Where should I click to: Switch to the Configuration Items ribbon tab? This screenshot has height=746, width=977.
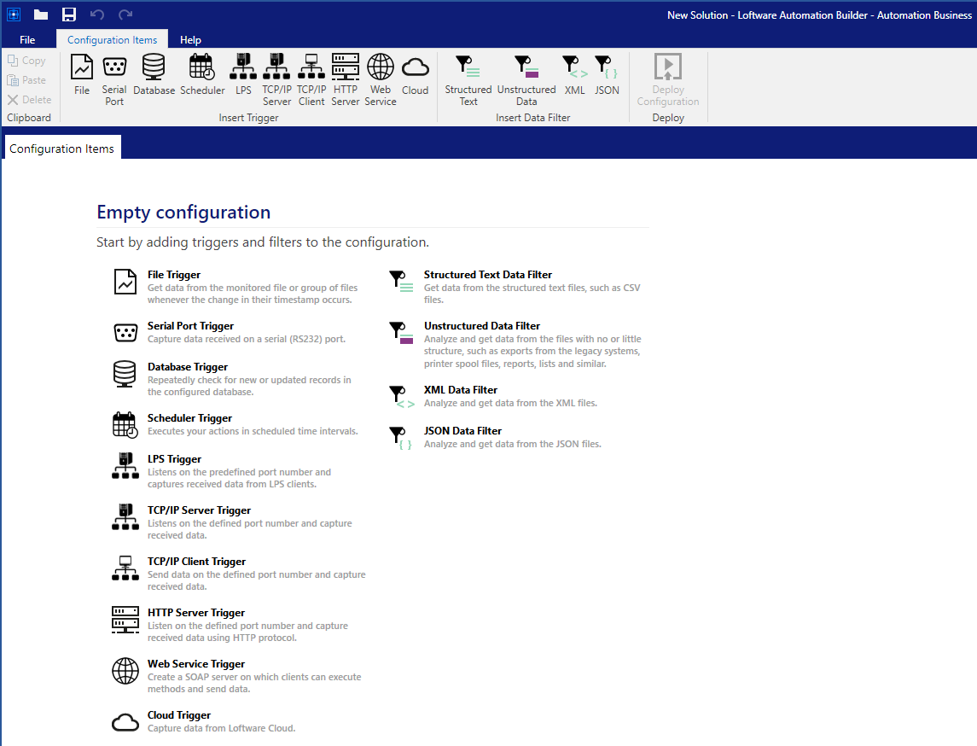coord(112,40)
